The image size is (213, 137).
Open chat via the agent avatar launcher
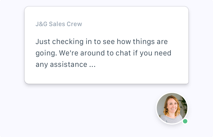click(172, 108)
